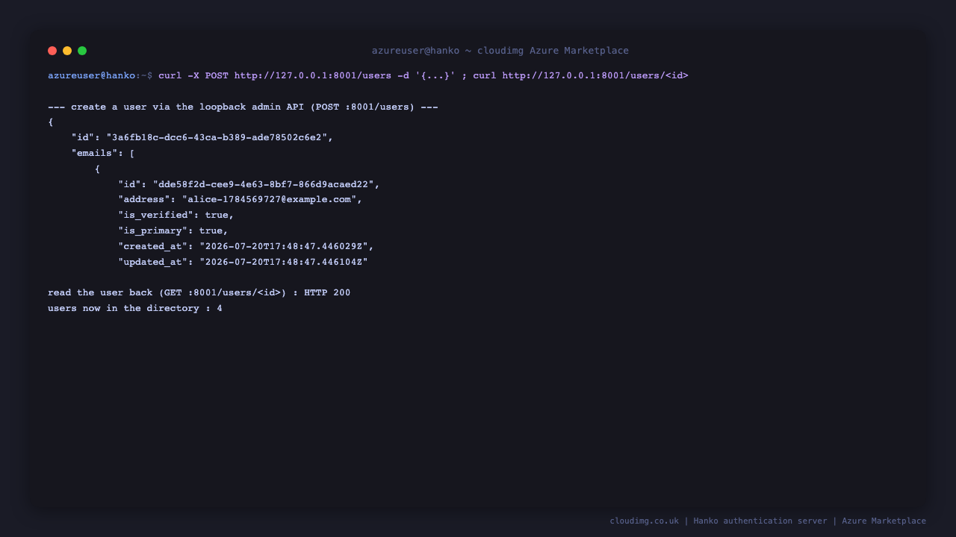Click the footer text 'cloudimg.co.uk | Hanko authentication server'
Image resolution: width=956 pixels, height=537 pixels.
pos(718,521)
